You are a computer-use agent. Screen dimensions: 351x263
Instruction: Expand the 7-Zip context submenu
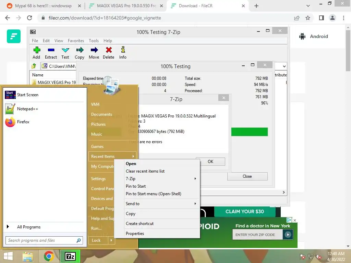click(161, 179)
